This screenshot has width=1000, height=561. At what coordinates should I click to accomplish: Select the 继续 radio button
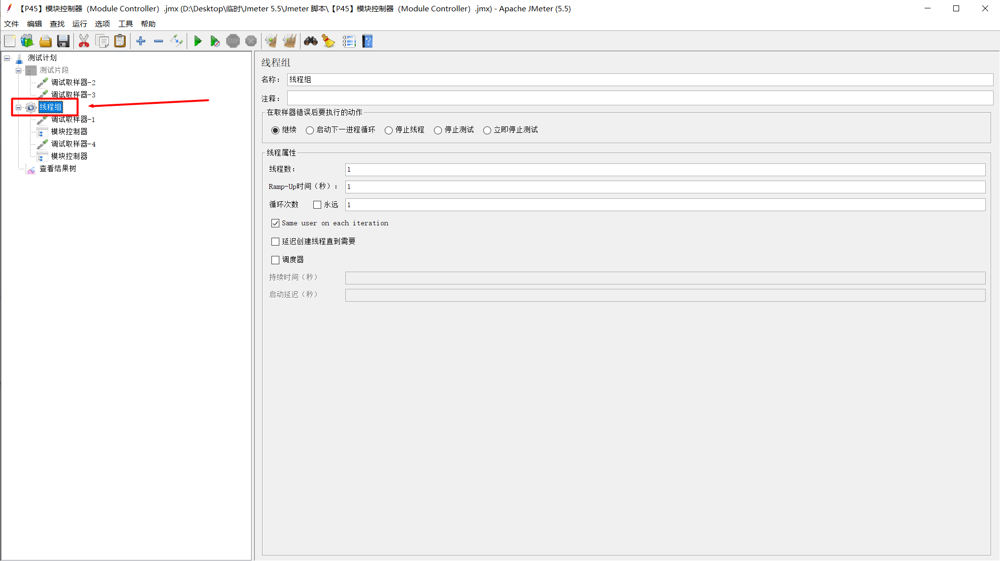275,130
